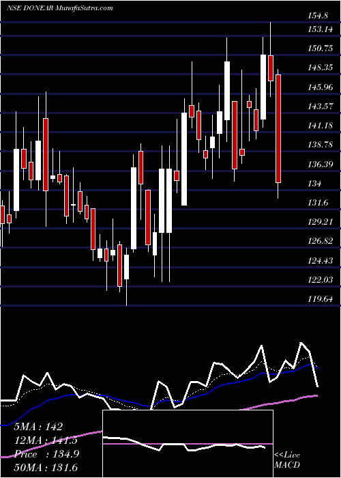This screenshot has height=478, width=341.
Task: Click the 122.03 price axis label
Action: (321, 280)
